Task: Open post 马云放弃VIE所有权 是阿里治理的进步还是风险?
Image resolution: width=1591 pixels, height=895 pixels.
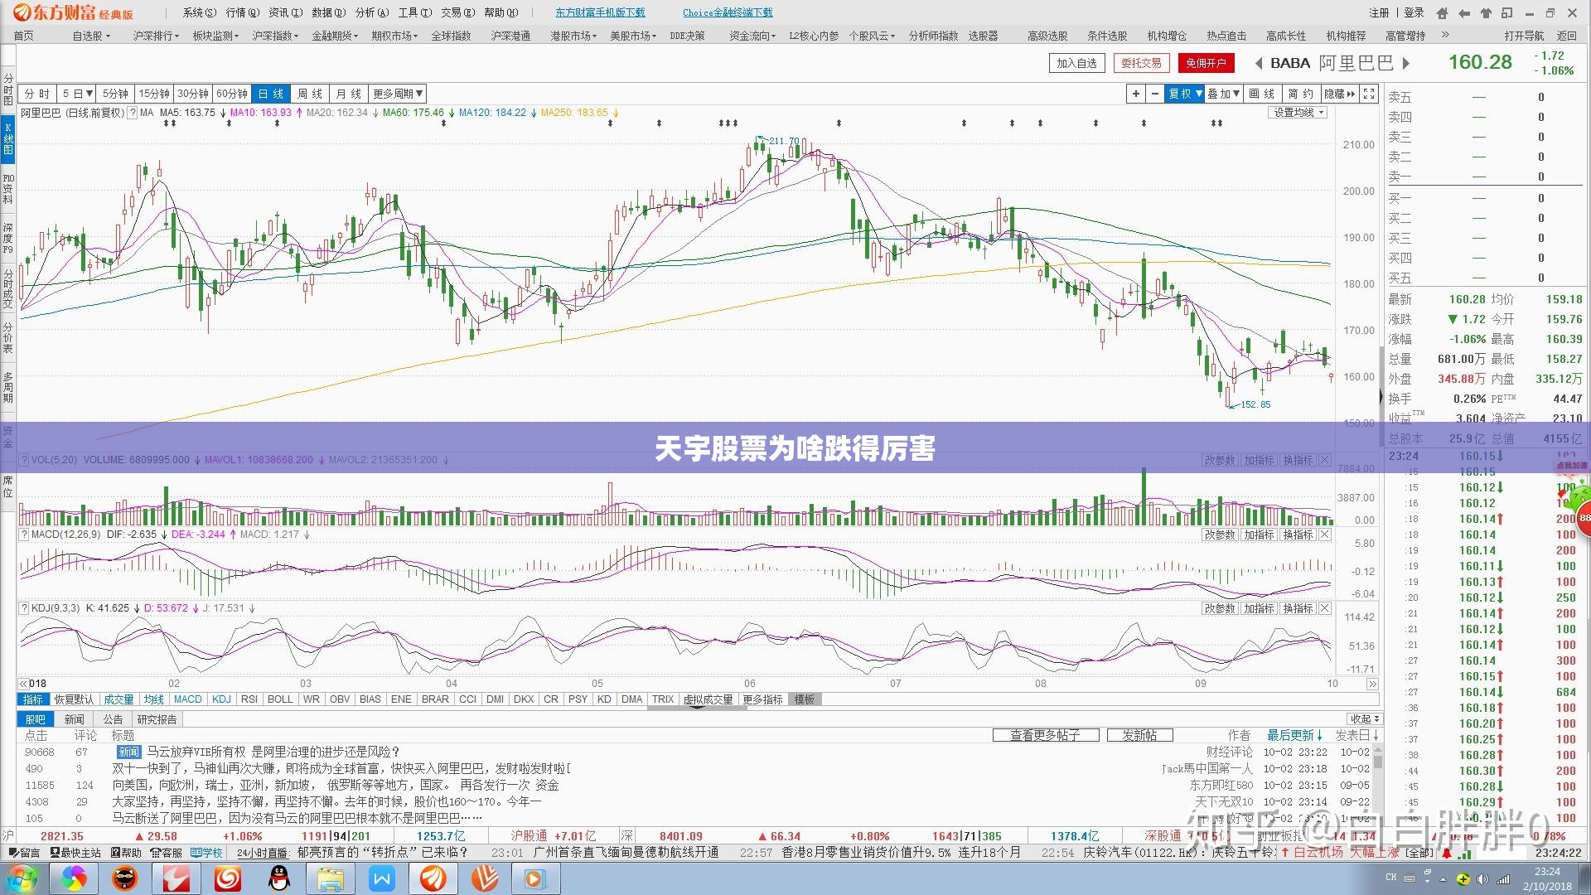Action: 273,752
